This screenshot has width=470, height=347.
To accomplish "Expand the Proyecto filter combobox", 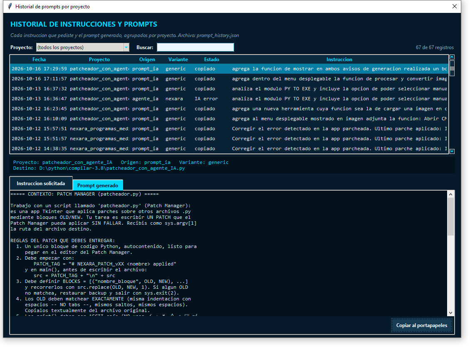I will click(x=126, y=47).
